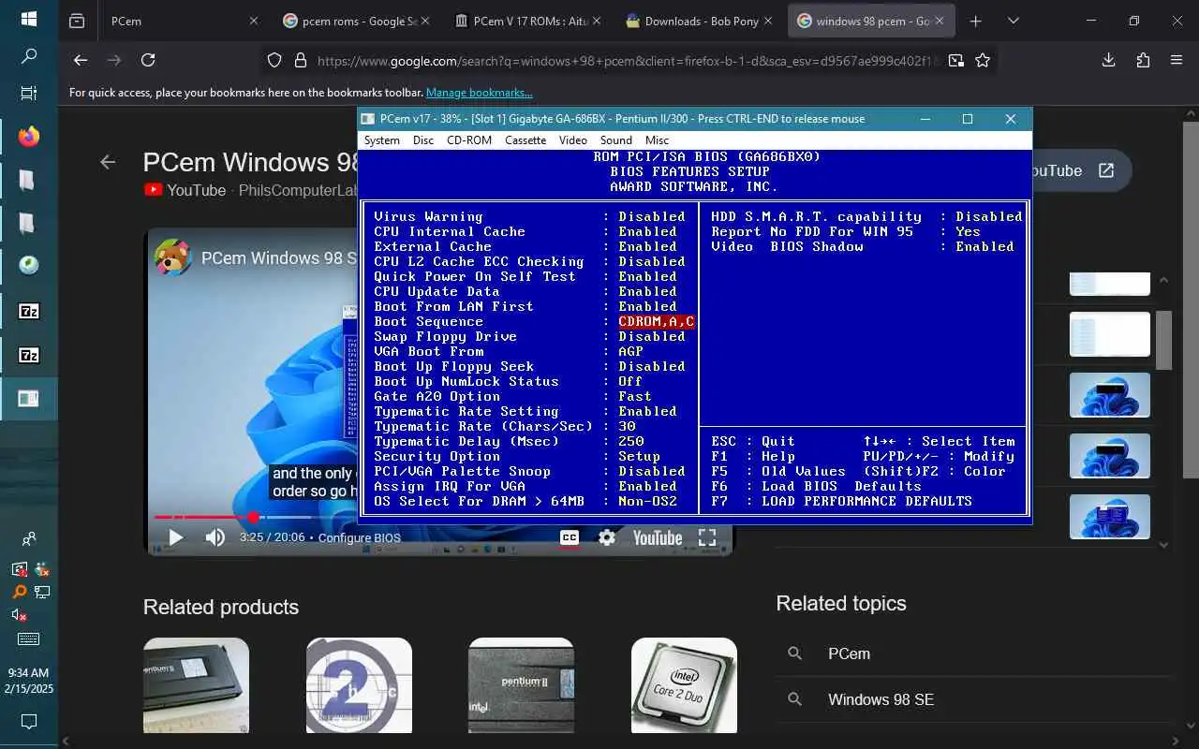Click the Firefox taskbar icon
This screenshot has height=749, width=1199.
point(29,137)
